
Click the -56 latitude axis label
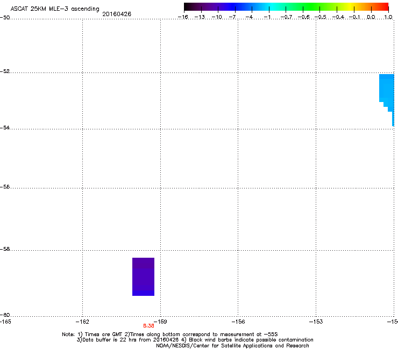(x=5, y=186)
